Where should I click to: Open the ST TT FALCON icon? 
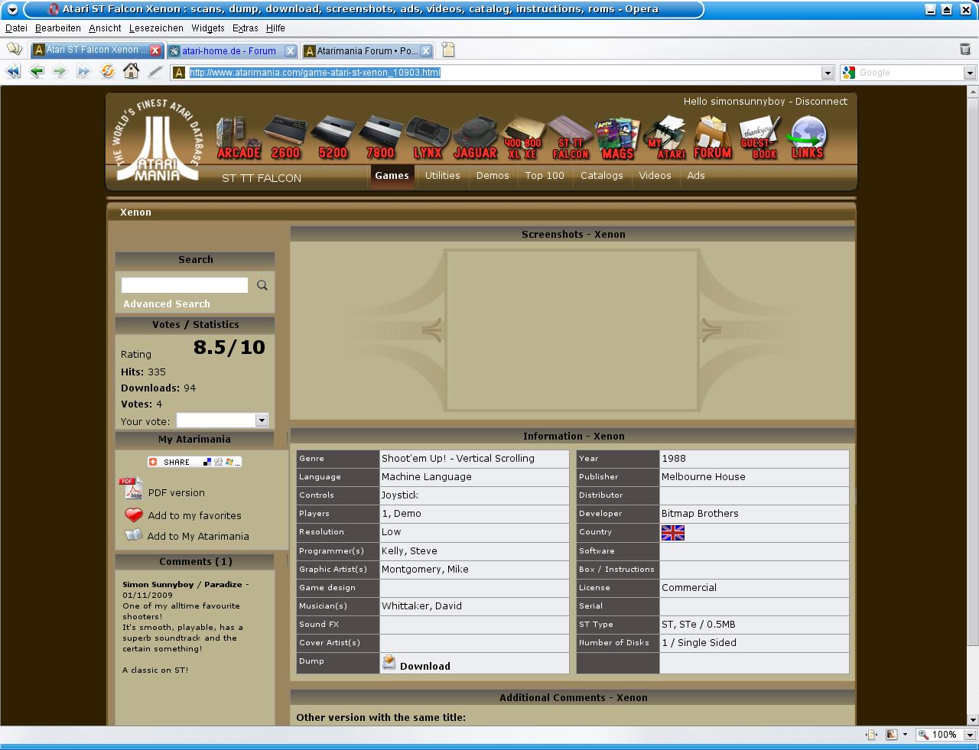click(571, 138)
